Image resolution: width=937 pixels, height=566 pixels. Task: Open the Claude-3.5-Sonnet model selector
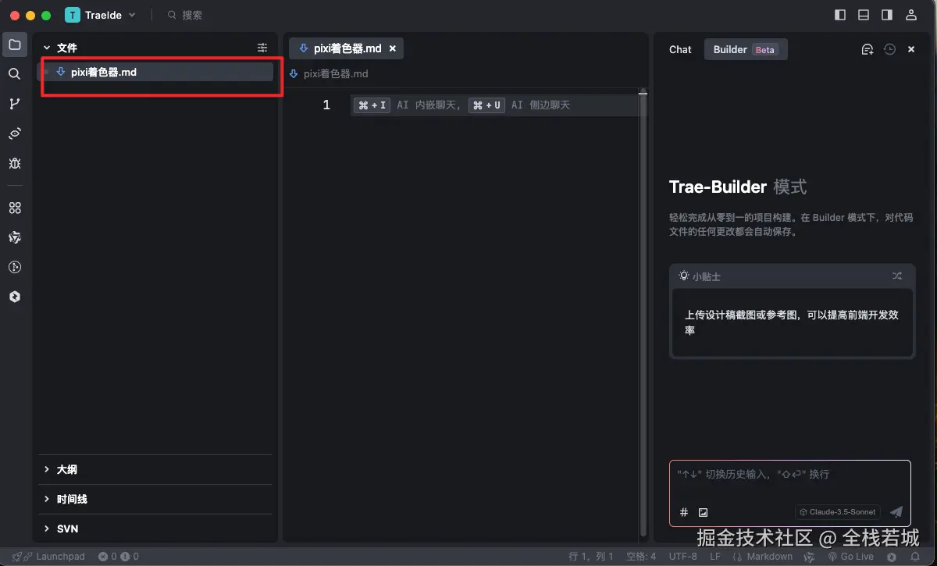(838, 512)
